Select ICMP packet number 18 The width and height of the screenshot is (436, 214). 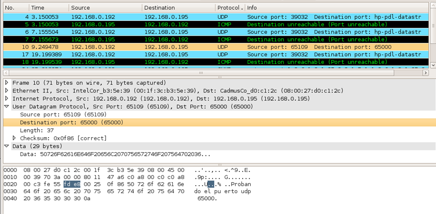216,62
